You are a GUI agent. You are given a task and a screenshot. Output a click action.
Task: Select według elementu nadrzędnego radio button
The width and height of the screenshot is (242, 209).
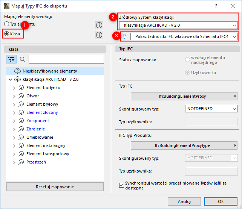(x=187, y=59)
